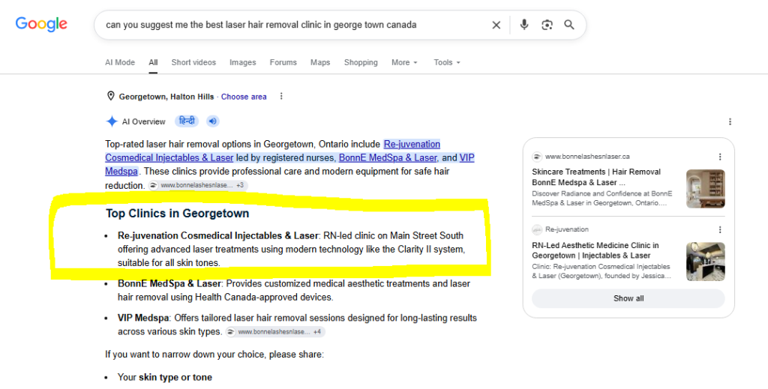
Task: Click bold 'VIP Medspa' bullet text
Action: tap(143, 318)
